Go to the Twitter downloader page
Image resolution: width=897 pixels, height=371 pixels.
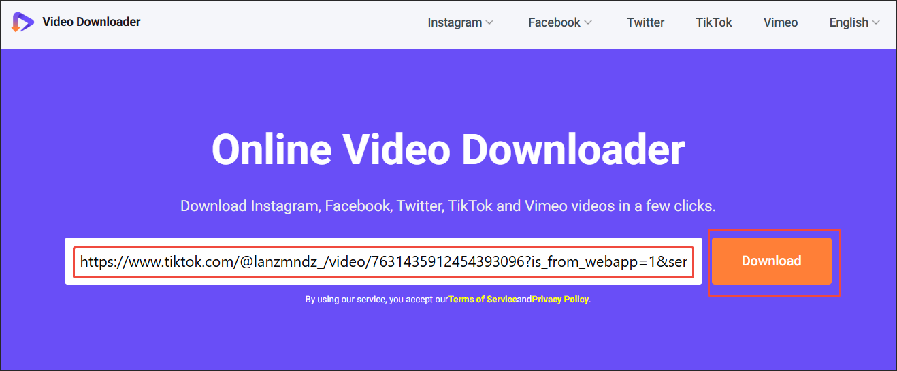tap(645, 22)
